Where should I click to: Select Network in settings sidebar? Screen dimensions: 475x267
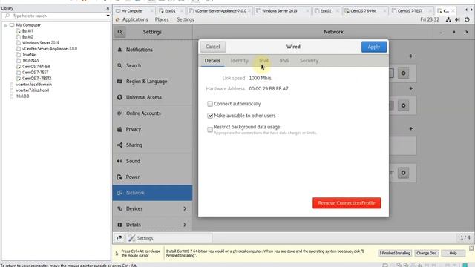(152, 193)
